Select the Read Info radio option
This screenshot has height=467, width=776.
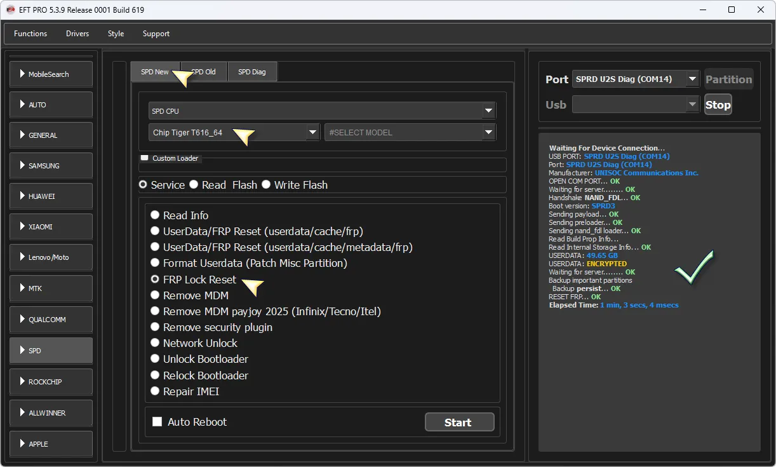155,215
